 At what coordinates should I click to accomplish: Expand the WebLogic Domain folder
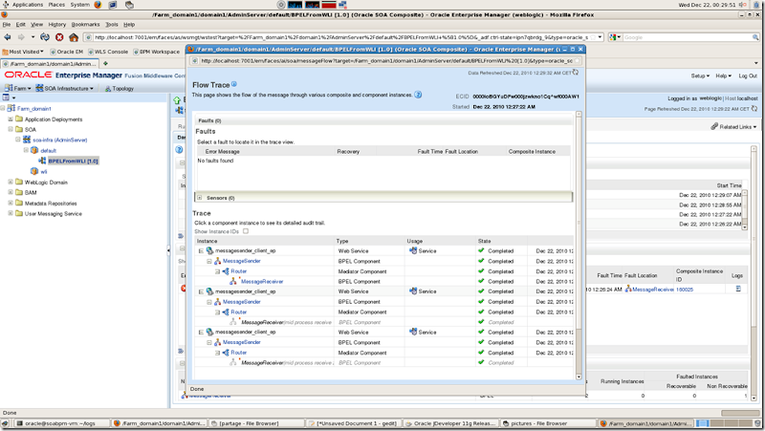coord(11,182)
